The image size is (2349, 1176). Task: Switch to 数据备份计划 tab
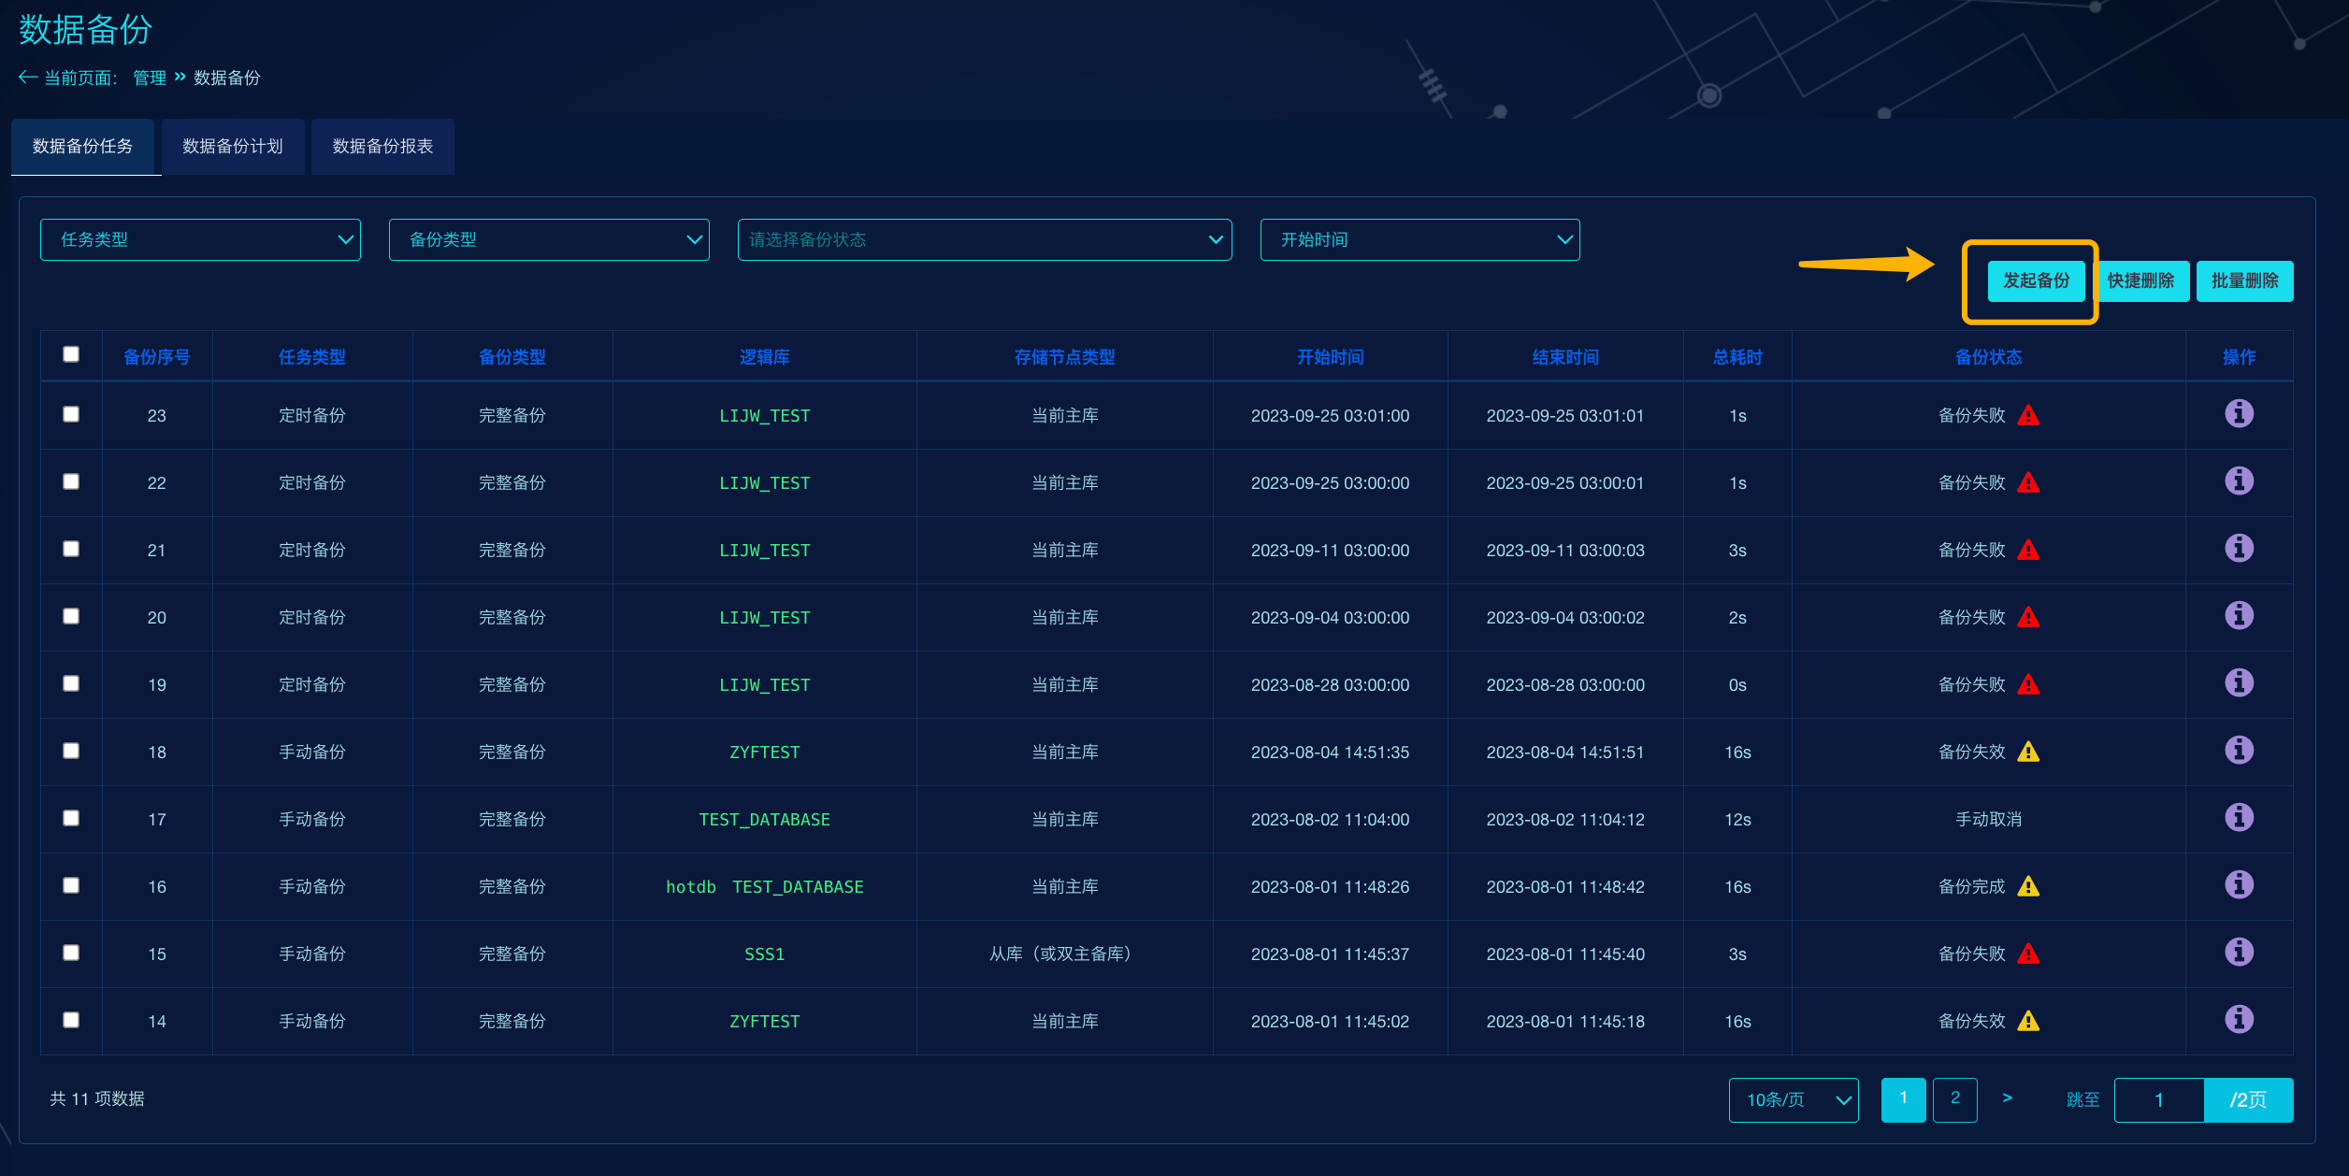[x=233, y=147]
